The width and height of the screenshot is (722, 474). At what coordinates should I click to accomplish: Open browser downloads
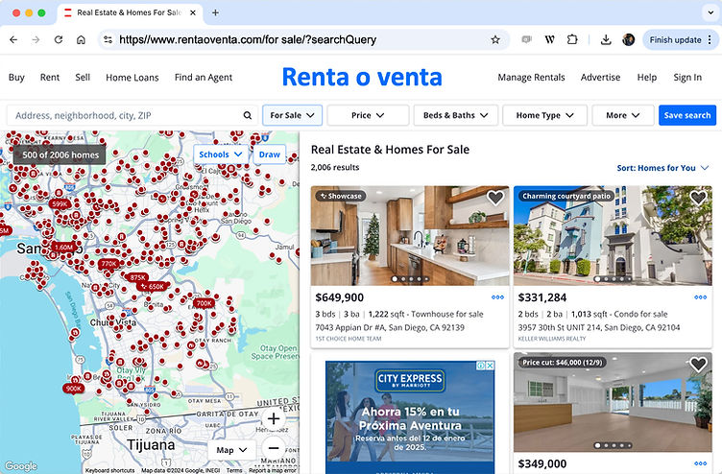pyautogui.click(x=606, y=40)
